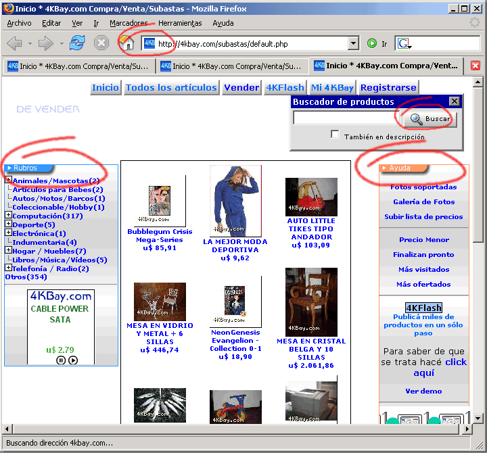The image size is (487, 453).
Task: Open the Ver menu
Action: [77, 23]
